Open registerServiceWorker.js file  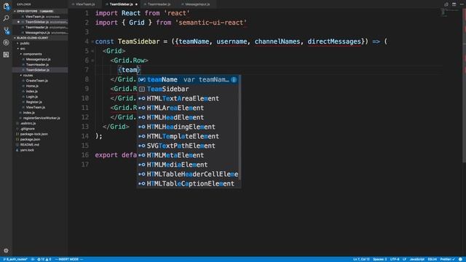(x=40, y=118)
